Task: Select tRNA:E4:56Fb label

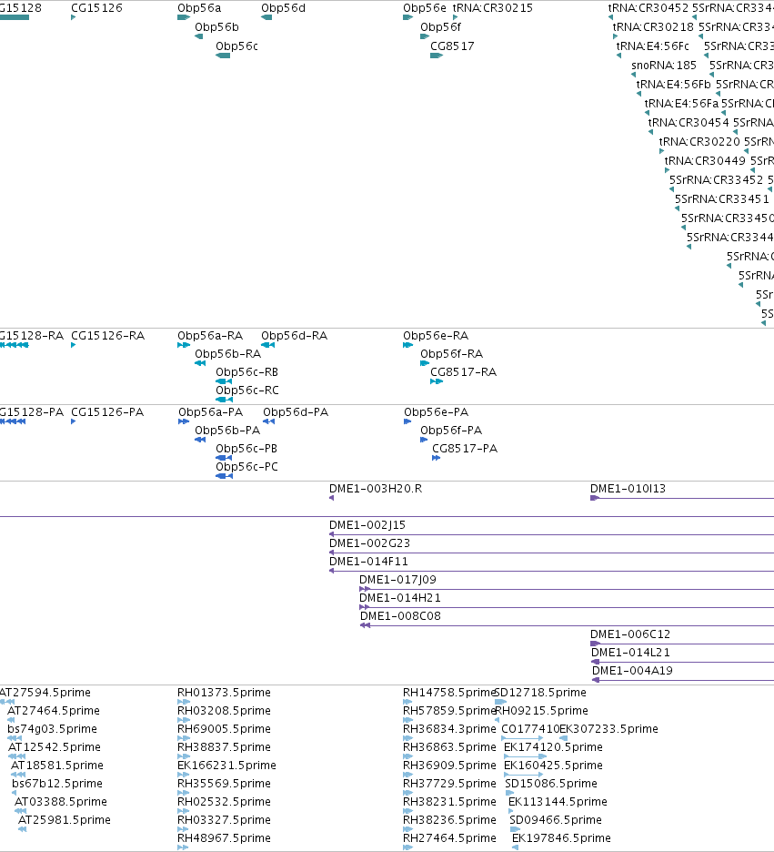Action: point(674,85)
